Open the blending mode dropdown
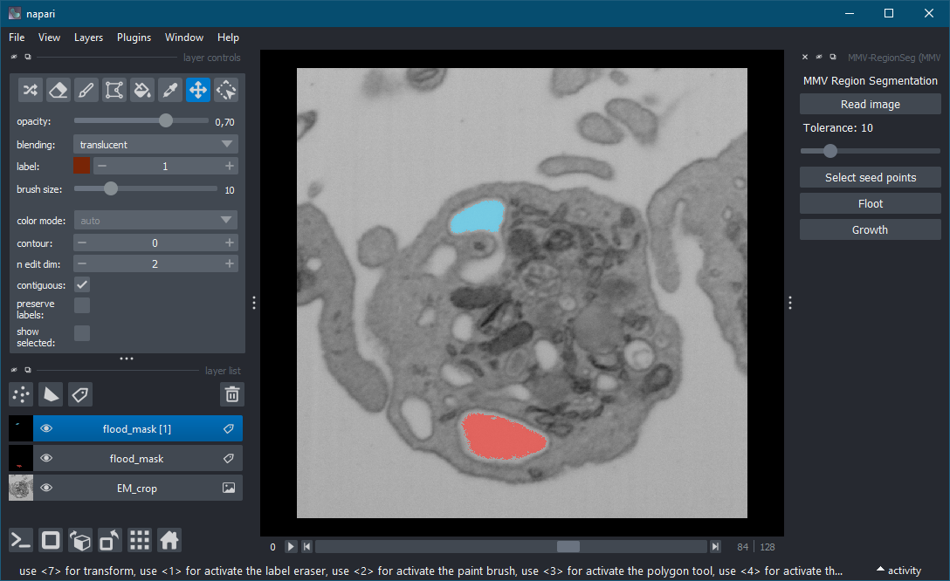 point(155,144)
